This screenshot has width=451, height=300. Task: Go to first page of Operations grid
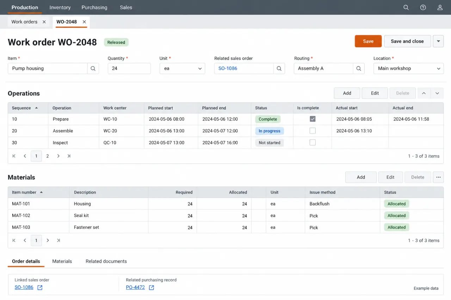pyautogui.click(x=14, y=156)
